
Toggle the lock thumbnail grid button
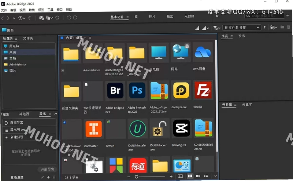[180, 176]
